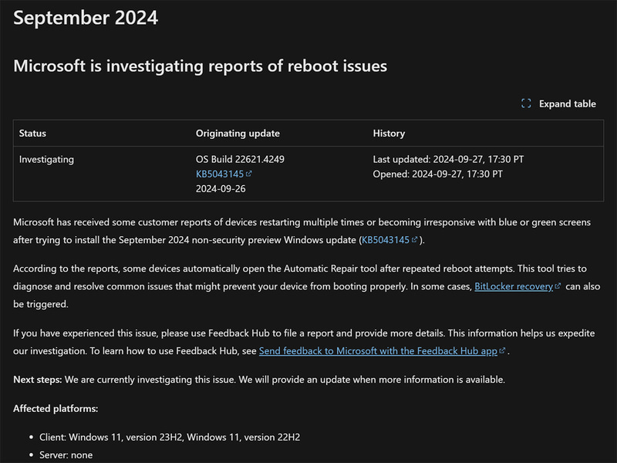This screenshot has height=463, width=617.
Task: Click the Expand table brackets icon
Action: coord(526,103)
